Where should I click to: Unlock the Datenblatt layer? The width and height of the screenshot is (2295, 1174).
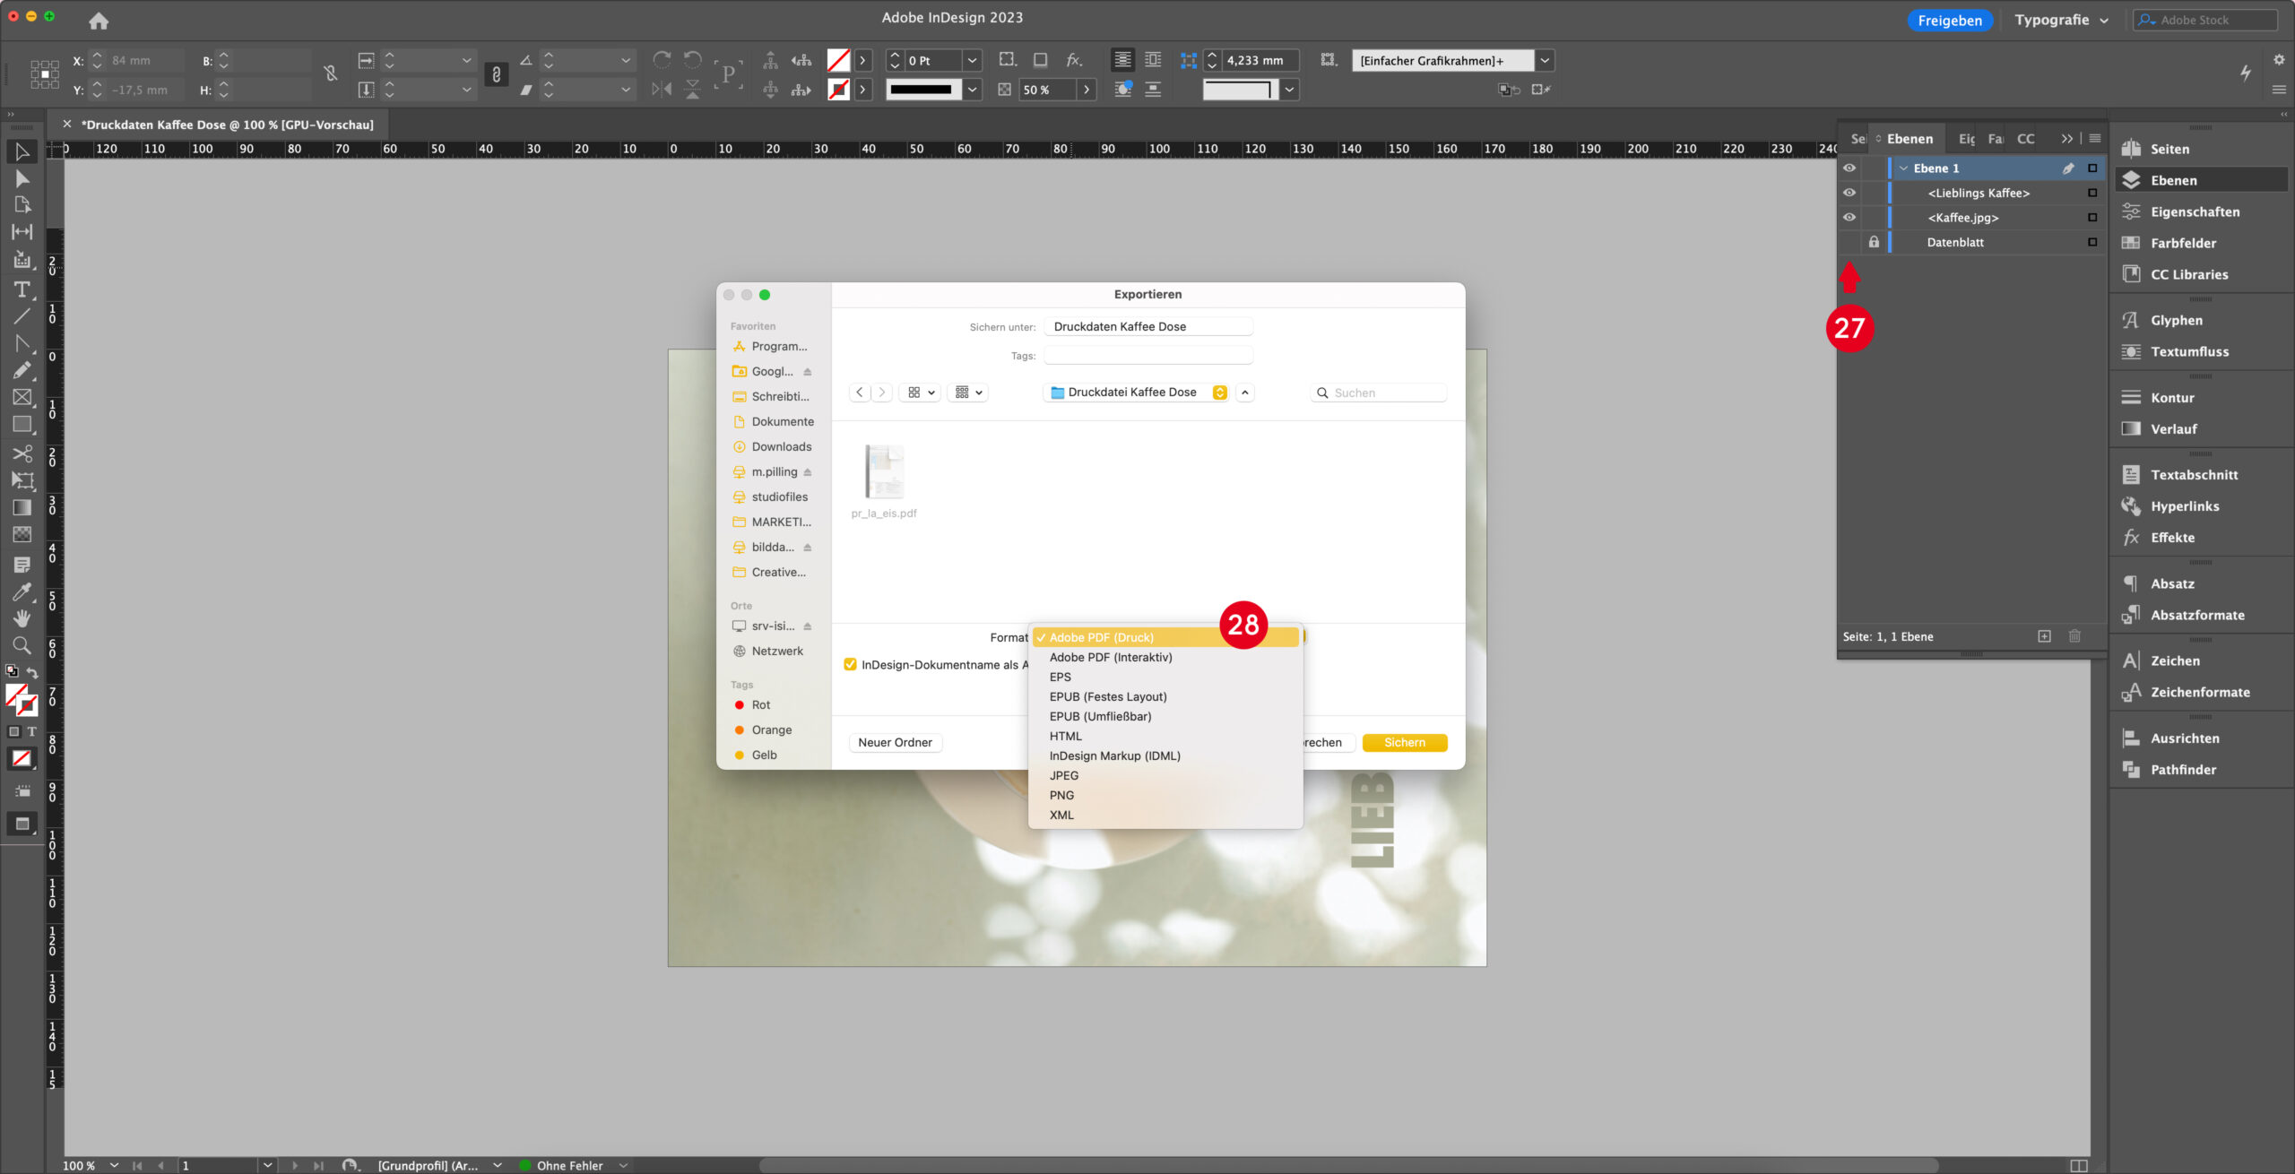tap(1874, 242)
